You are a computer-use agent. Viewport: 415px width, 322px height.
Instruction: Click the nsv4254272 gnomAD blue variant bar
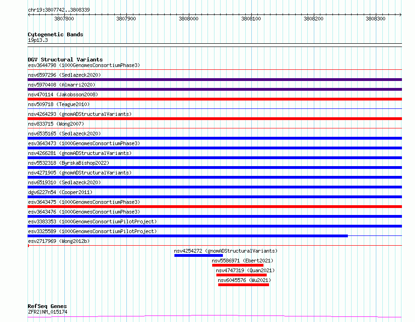[198, 255]
